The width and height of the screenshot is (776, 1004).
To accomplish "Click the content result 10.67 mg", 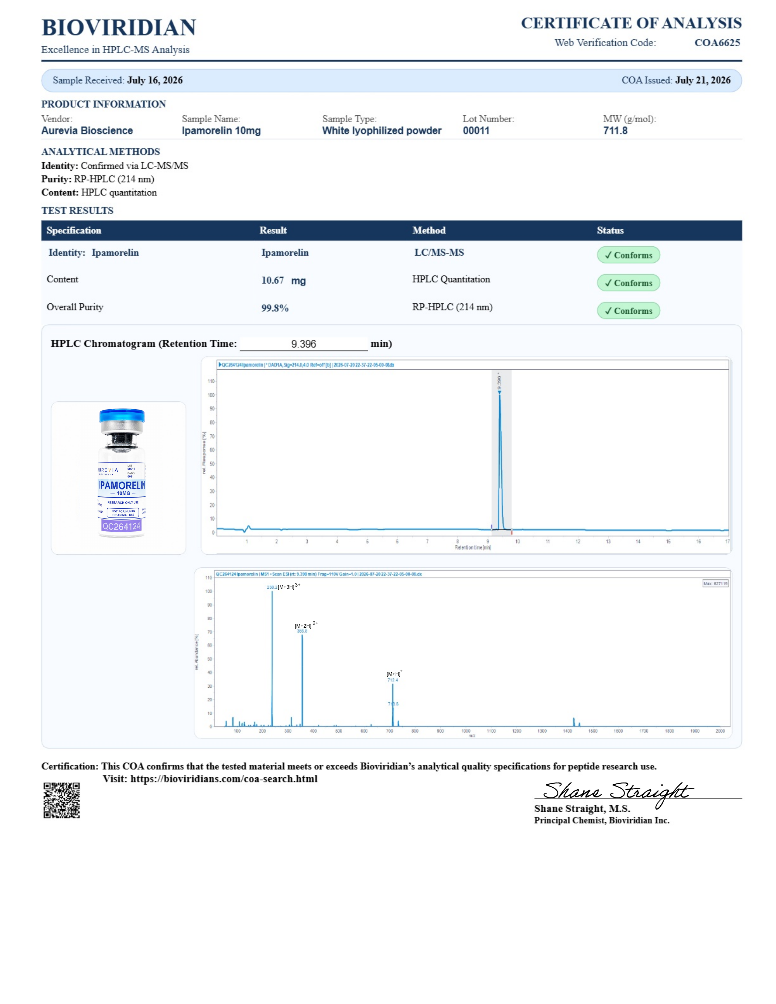I will tap(284, 281).
